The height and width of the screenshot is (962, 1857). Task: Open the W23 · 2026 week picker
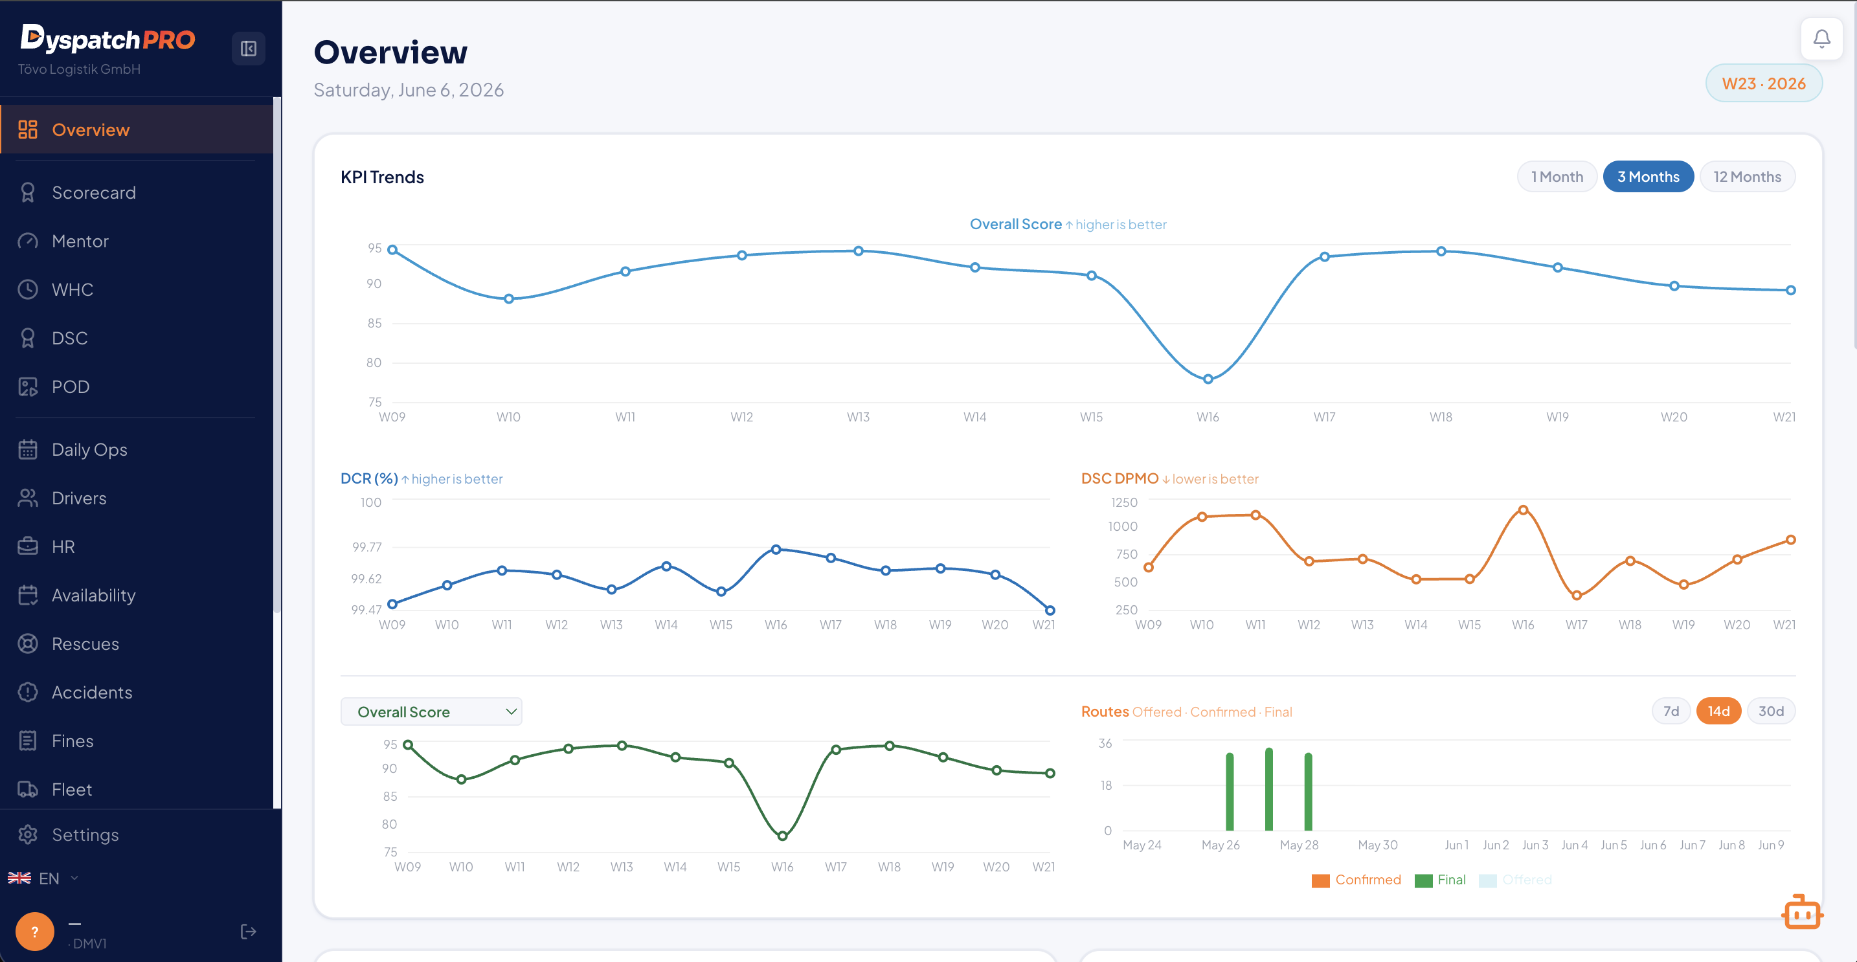point(1763,84)
